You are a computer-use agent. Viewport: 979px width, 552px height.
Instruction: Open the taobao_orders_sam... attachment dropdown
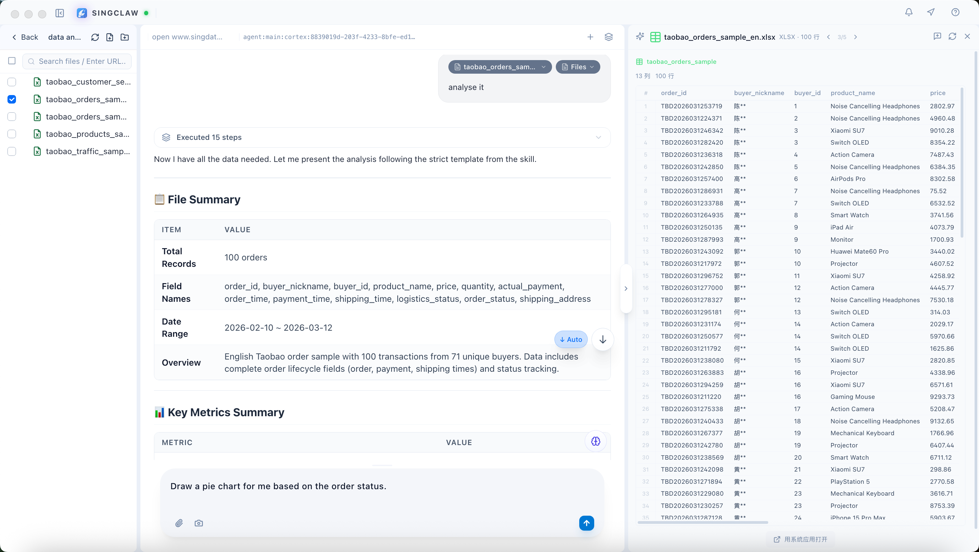[500, 67]
